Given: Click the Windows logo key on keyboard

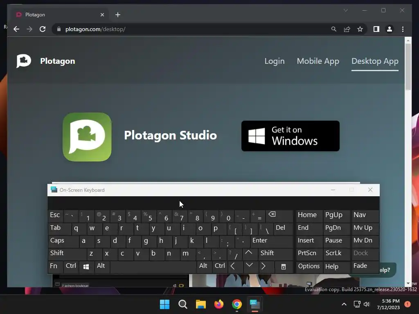Looking at the screenshot, I should coord(86,267).
